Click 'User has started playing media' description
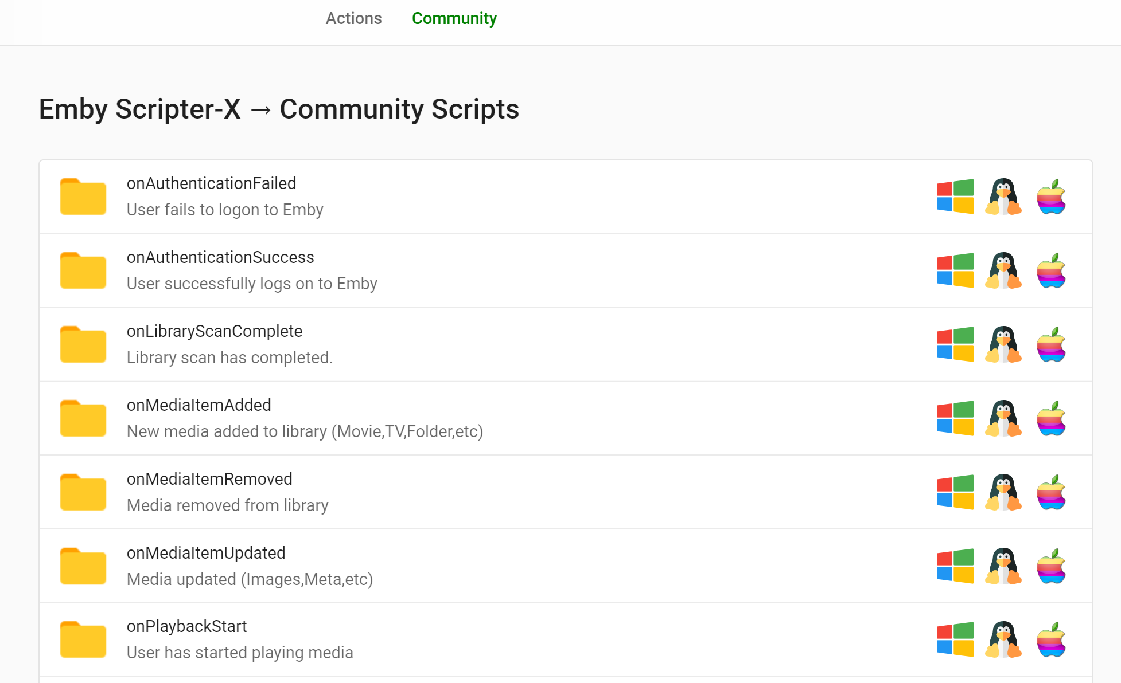 click(240, 653)
